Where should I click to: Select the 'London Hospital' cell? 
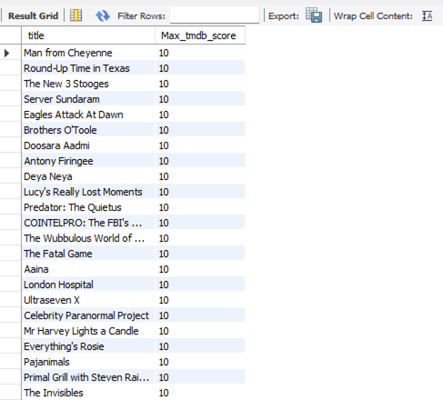(x=88, y=285)
